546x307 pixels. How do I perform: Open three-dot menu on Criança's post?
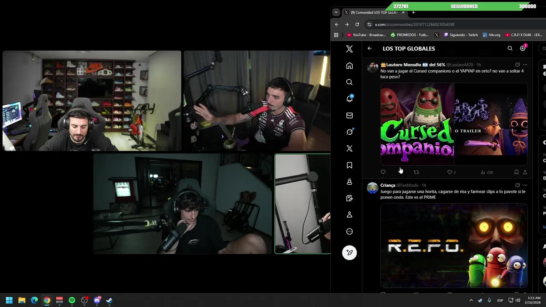525,185
